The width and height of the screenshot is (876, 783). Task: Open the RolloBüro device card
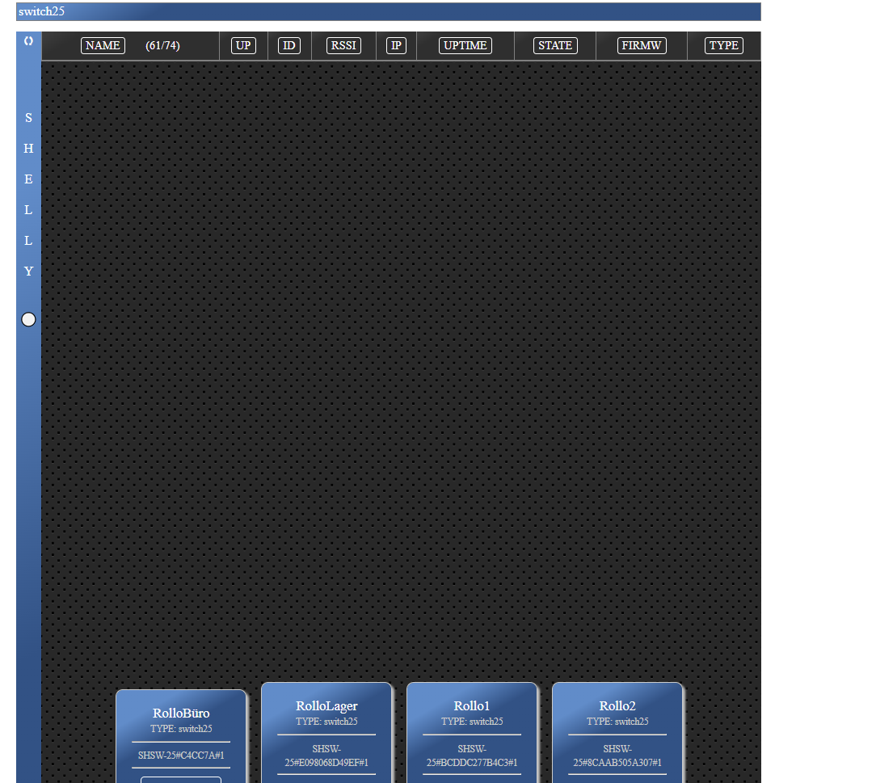(x=181, y=714)
